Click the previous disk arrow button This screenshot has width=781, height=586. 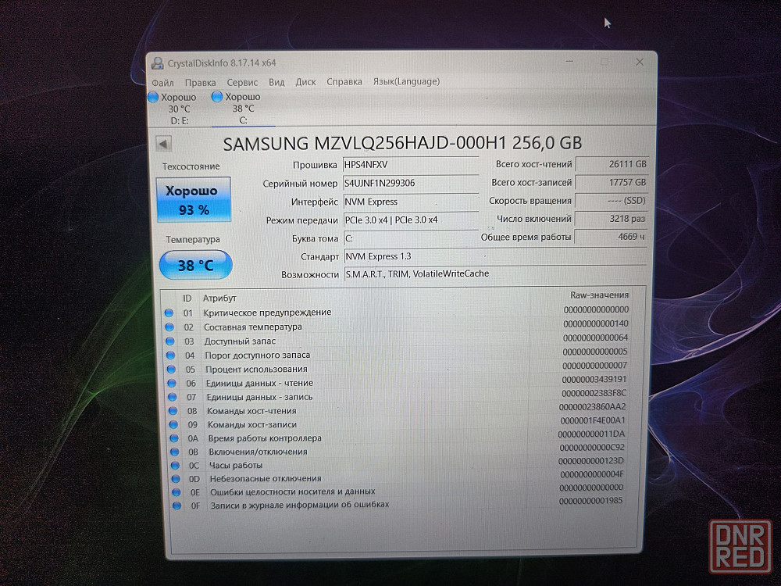(x=163, y=144)
